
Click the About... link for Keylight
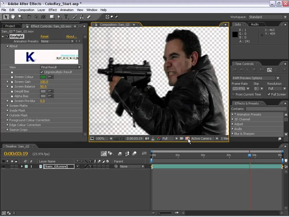pos(71,36)
